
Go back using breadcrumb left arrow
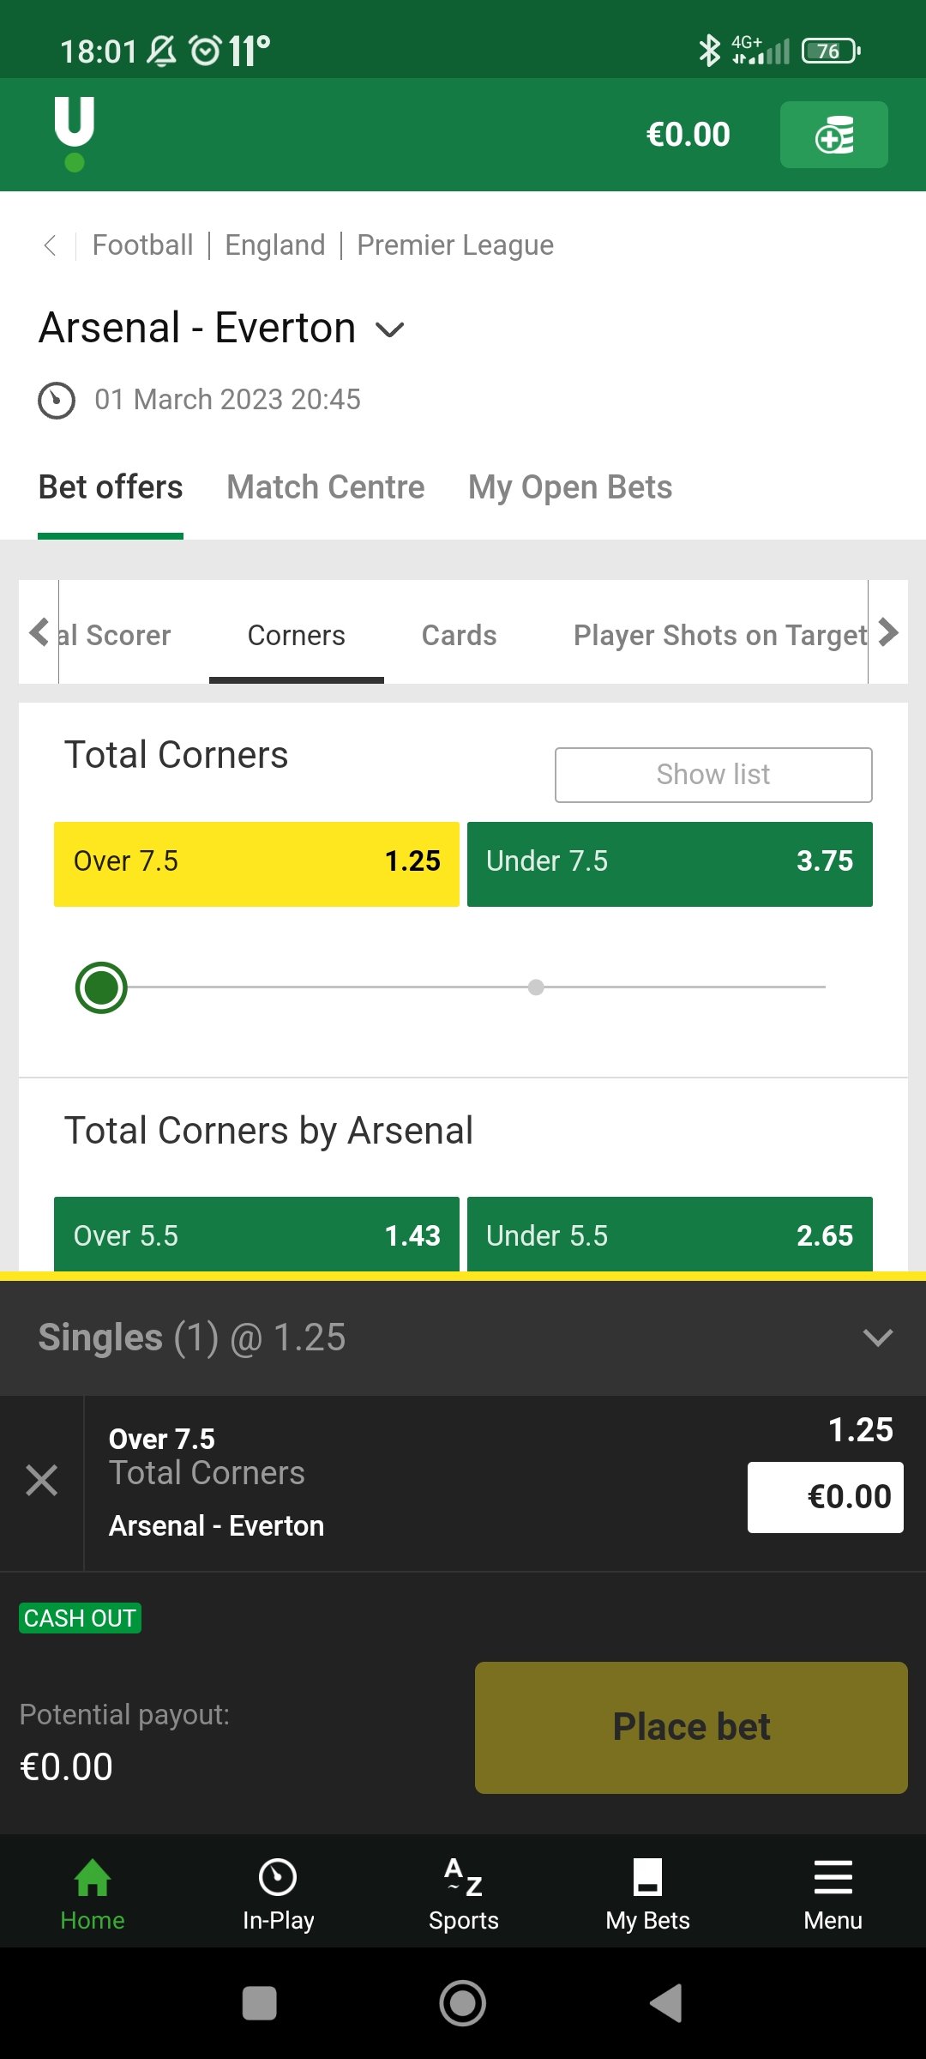[x=50, y=245]
